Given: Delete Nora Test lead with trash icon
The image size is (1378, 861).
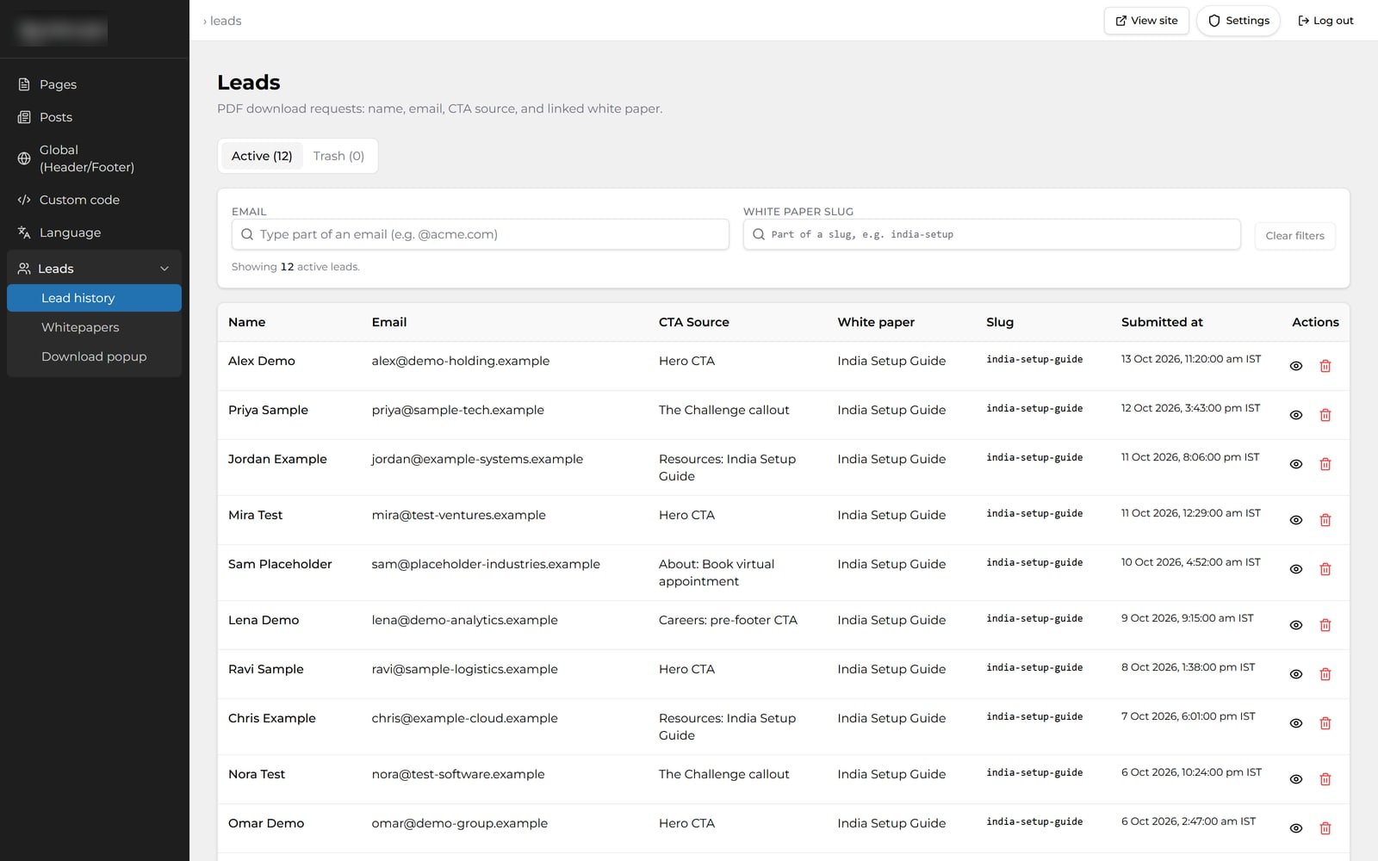Looking at the screenshot, I should [x=1325, y=779].
